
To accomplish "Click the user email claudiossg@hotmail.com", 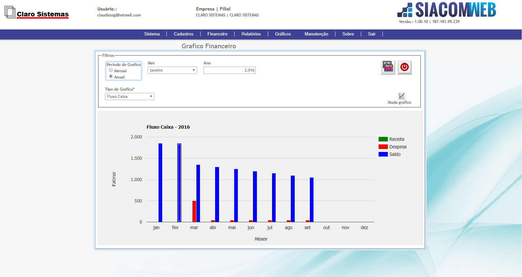I will (119, 15).
